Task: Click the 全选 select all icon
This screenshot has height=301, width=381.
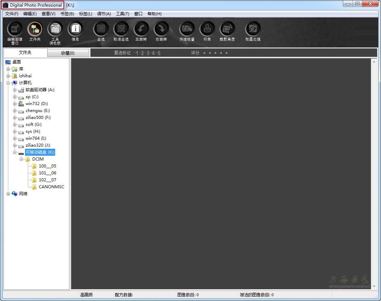Action: pos(101,29)
